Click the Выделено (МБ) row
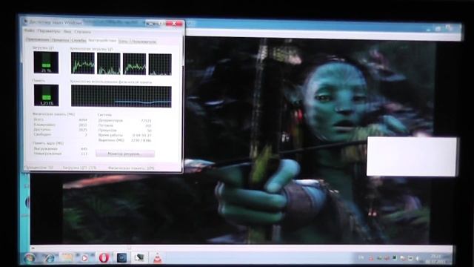The image size is (474, 267). point(124,140)
